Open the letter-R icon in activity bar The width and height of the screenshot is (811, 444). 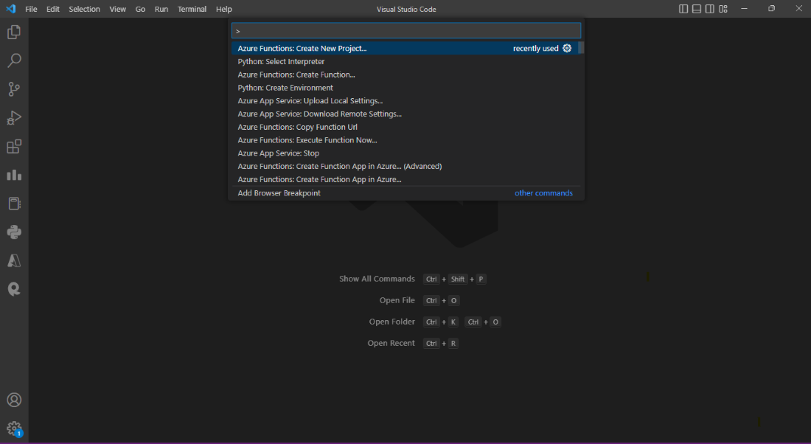pos(14,289)
